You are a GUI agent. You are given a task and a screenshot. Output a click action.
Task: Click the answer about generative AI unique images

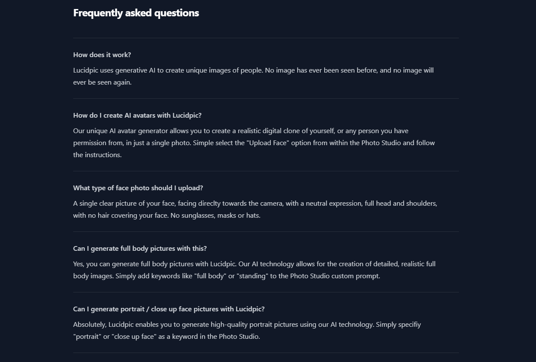click(254, 76)
